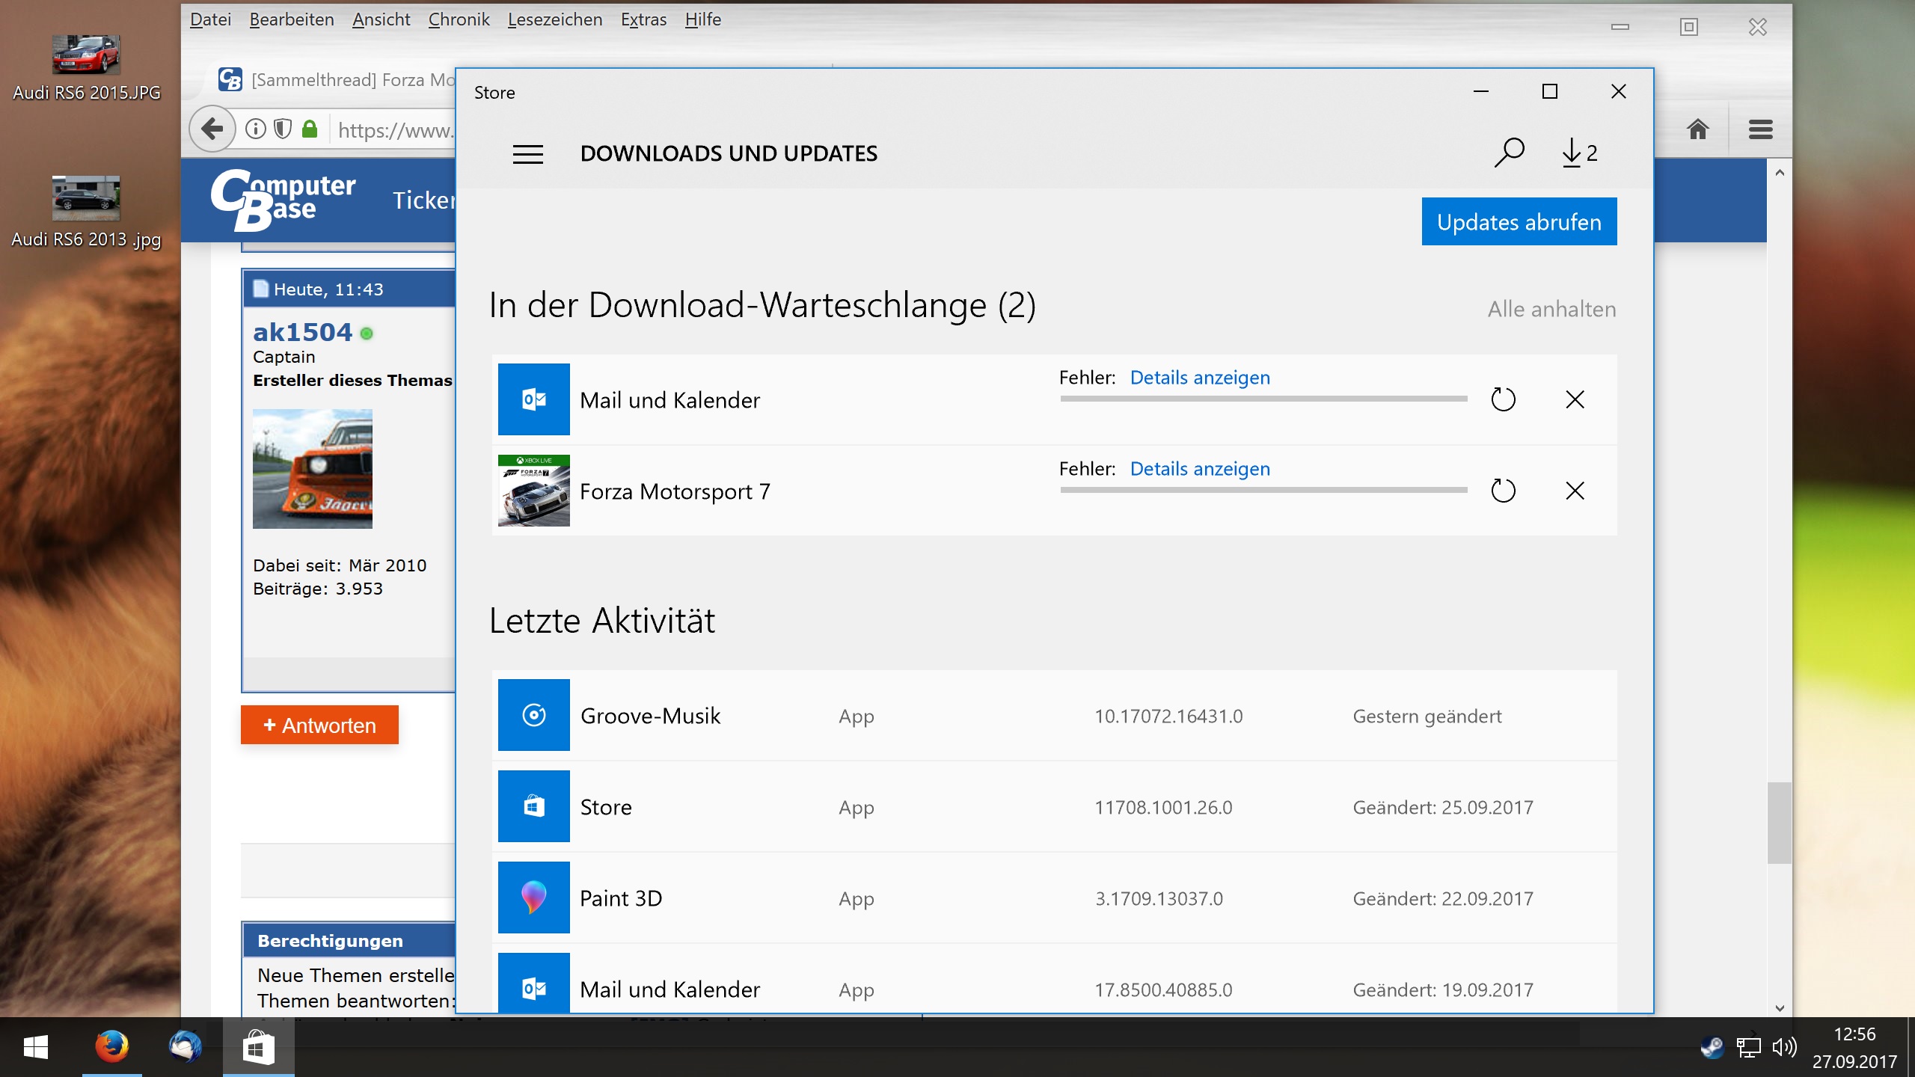This screenshot has width=1915, height=1077.
Task: Retry the Mail und Kalender download
Action: (x=1503, y=399)
